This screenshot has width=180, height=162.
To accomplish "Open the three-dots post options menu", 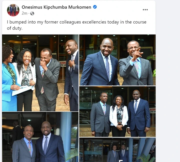I will [145, 10].
